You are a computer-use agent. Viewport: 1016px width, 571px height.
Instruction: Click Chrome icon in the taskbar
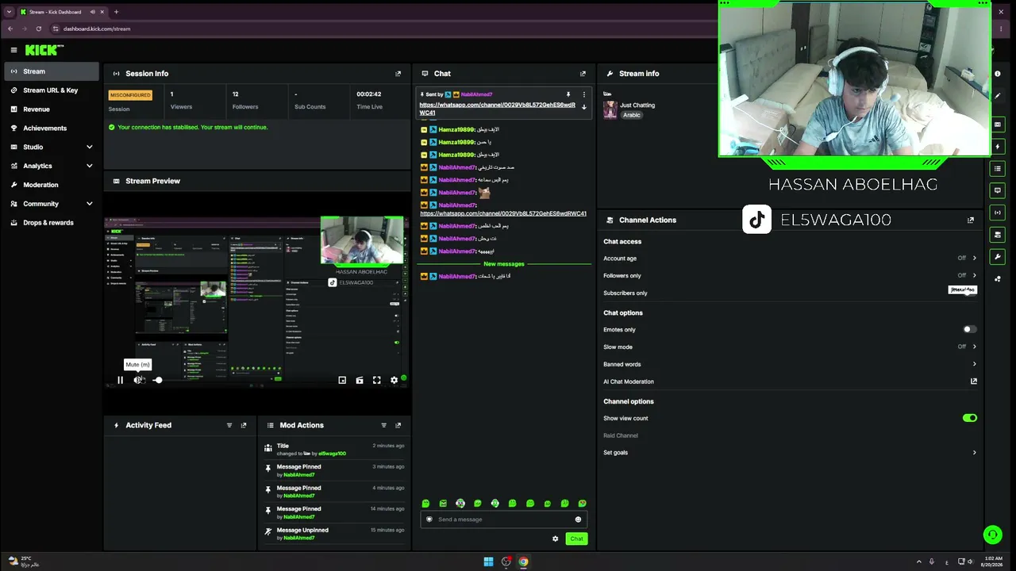click(x=523, y=562)
